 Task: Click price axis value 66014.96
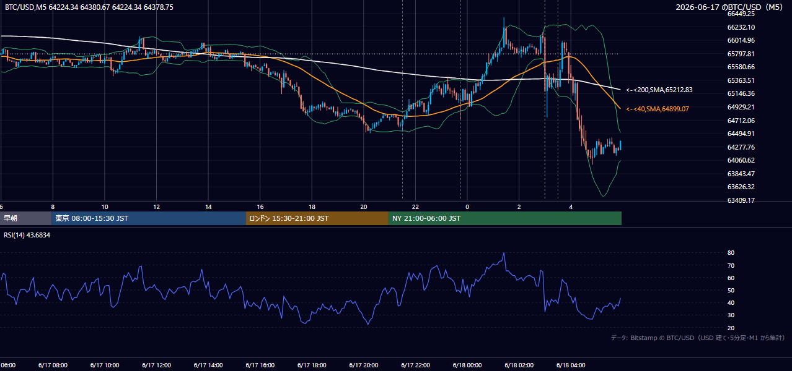[x=741, y=40]
